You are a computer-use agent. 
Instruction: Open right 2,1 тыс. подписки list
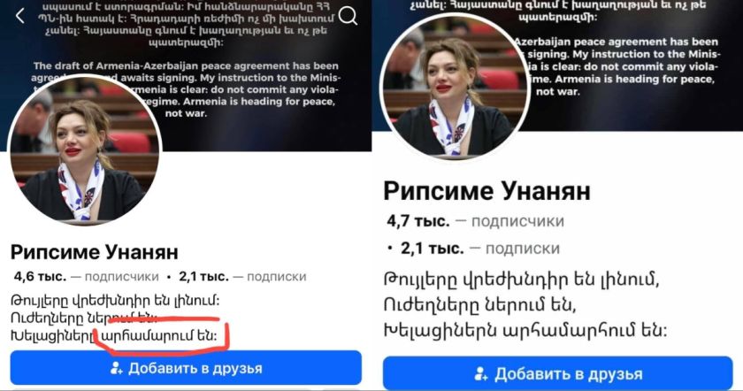click(480, 248)
